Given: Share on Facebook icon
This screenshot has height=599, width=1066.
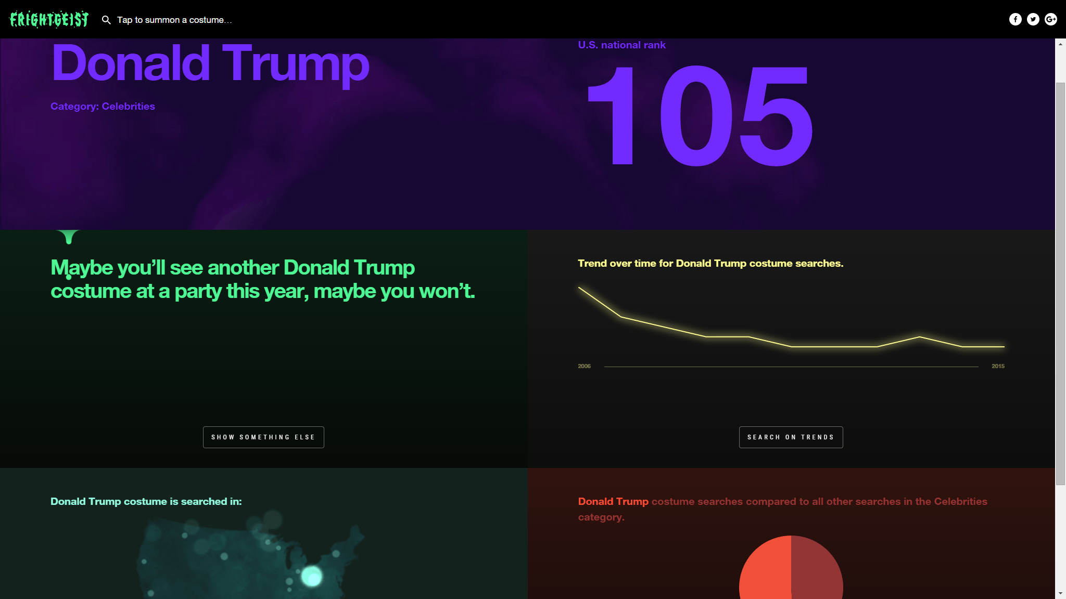Looking at the screenshot, I should click(x=1015, y=19).
